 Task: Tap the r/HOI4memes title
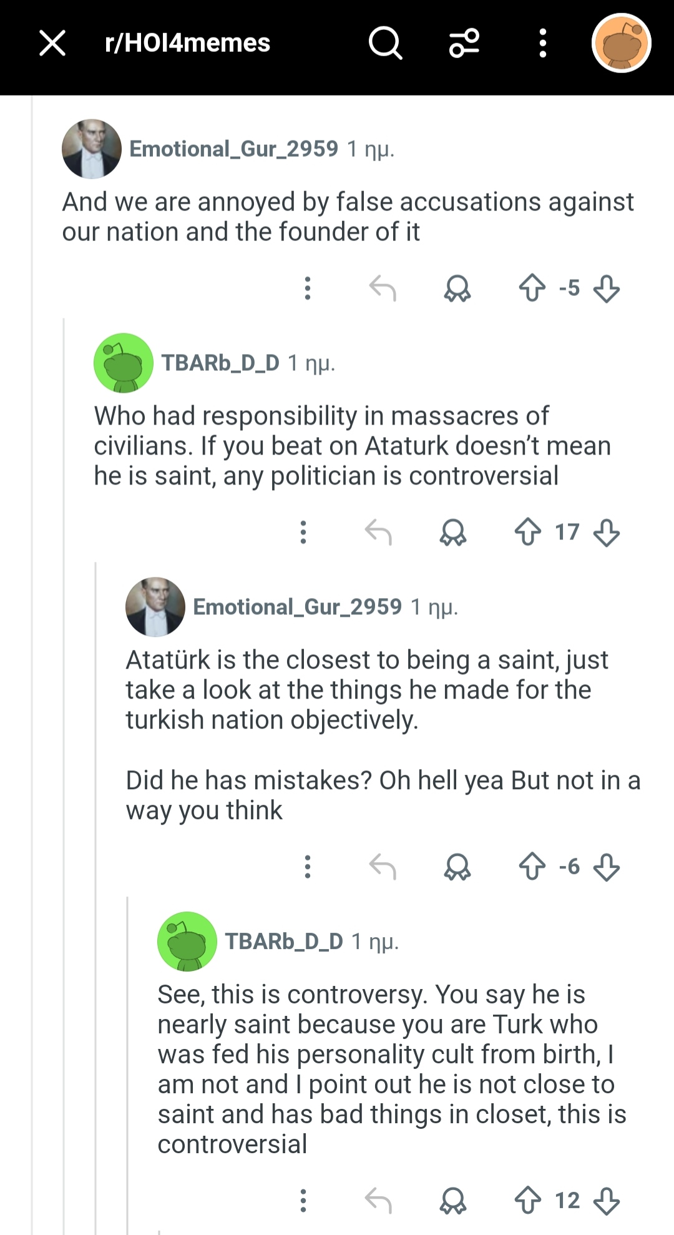187,43
